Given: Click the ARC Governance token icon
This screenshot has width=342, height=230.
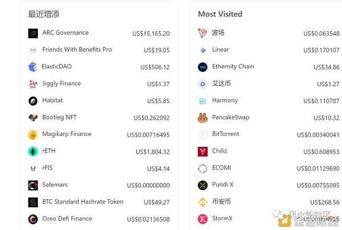Looking at the screenshot, I should 33,34.
